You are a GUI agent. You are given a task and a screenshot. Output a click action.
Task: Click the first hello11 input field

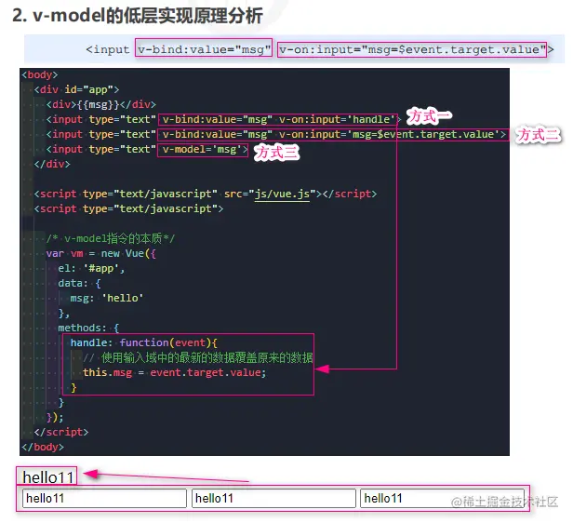[104, 498]
